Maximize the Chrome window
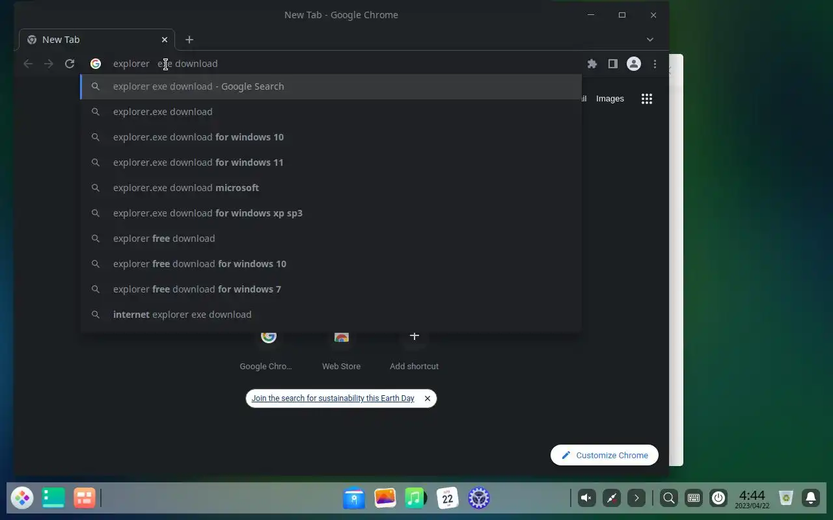Viewport: 833px width, 520px height. coord(622,15)
